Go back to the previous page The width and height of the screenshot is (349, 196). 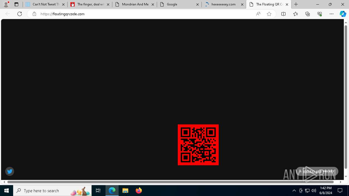tap(8, 14)
